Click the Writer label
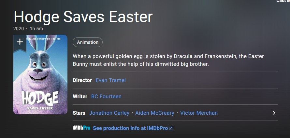This screenshot has height=138, width=290. [80, 96]
